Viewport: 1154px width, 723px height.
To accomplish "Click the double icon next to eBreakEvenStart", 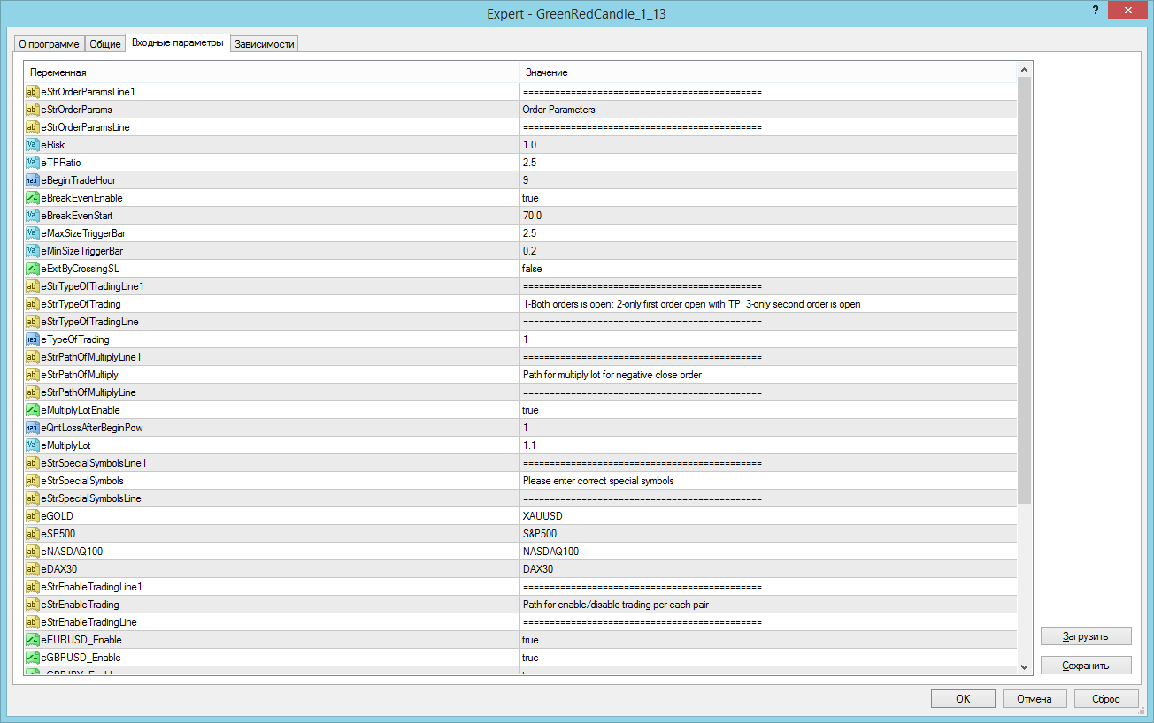I will (32, 216).
